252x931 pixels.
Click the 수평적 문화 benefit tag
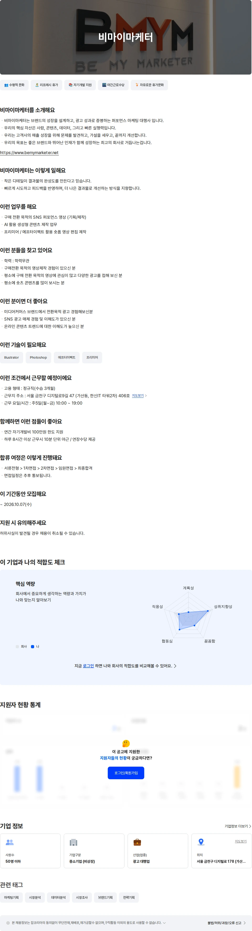pyautogui.click(x=14, y=85)
